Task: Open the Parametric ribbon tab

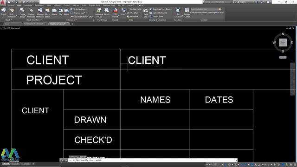Action: pos(39,6)
